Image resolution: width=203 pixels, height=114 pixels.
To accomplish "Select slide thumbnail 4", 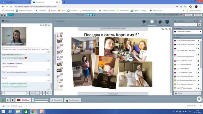I will 59,53.
